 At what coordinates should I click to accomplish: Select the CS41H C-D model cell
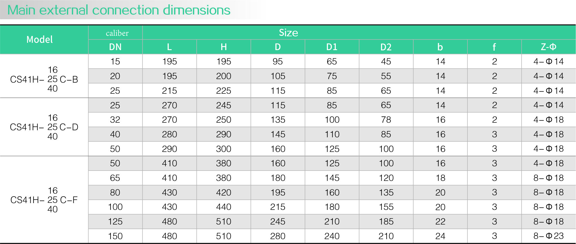pyautogui.click(x=44, y=127)
